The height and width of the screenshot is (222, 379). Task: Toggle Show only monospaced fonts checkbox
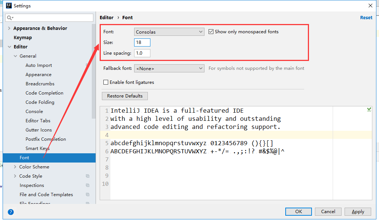click(x=211, y=31)
